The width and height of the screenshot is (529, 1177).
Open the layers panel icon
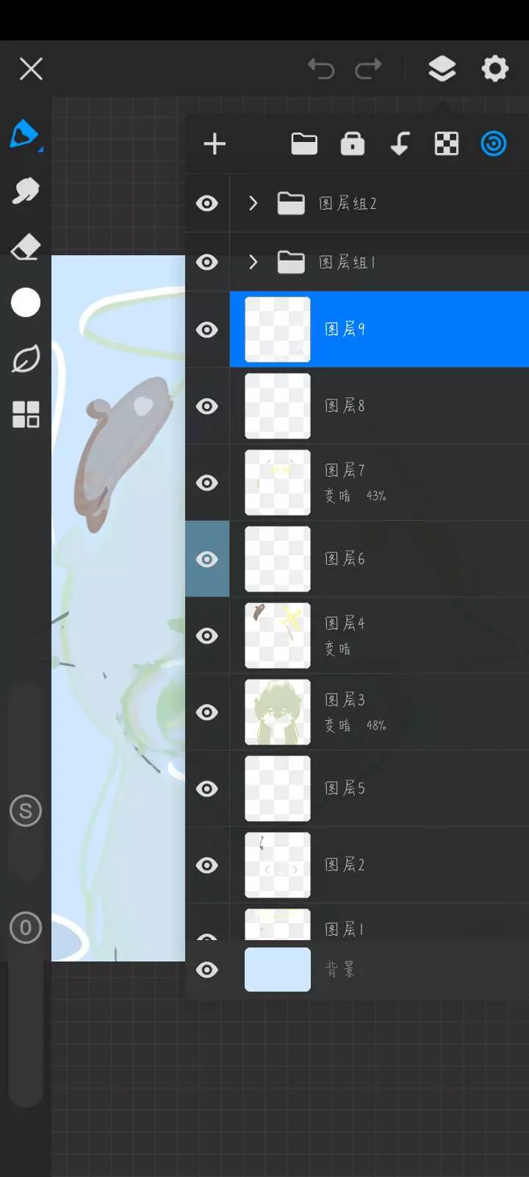pyautogui.click(x=442, y=69)
